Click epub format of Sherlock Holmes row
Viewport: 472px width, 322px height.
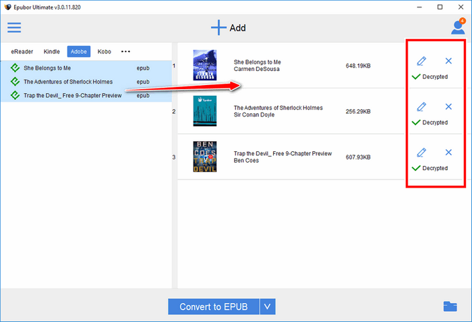pyautogui.click(x=143, y=82)
